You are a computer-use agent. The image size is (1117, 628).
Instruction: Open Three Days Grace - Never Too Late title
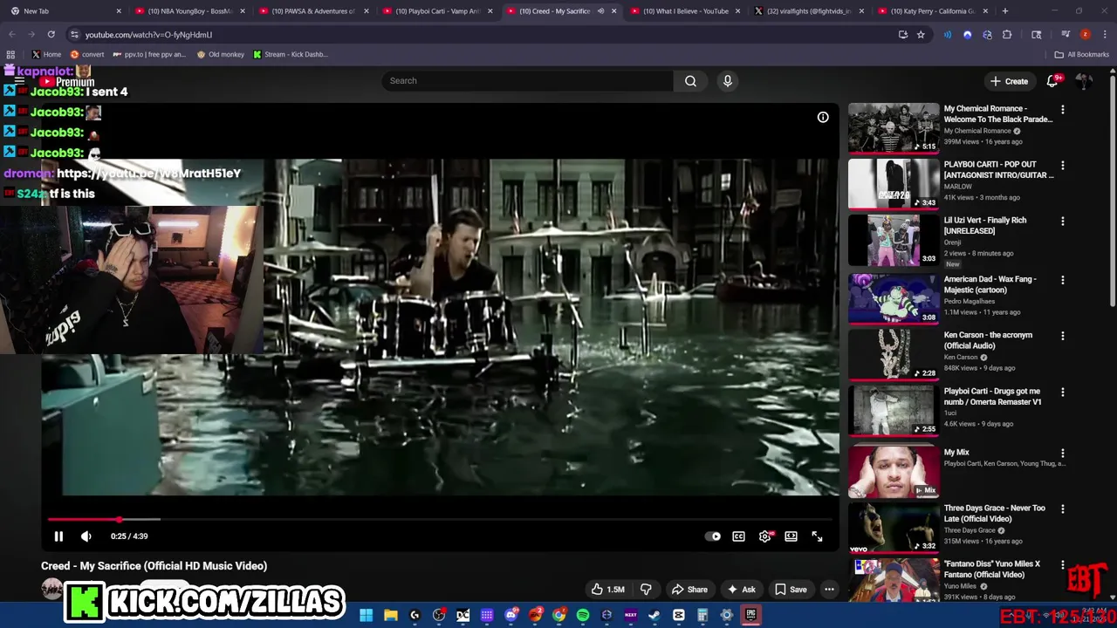(x=994, y=514)
